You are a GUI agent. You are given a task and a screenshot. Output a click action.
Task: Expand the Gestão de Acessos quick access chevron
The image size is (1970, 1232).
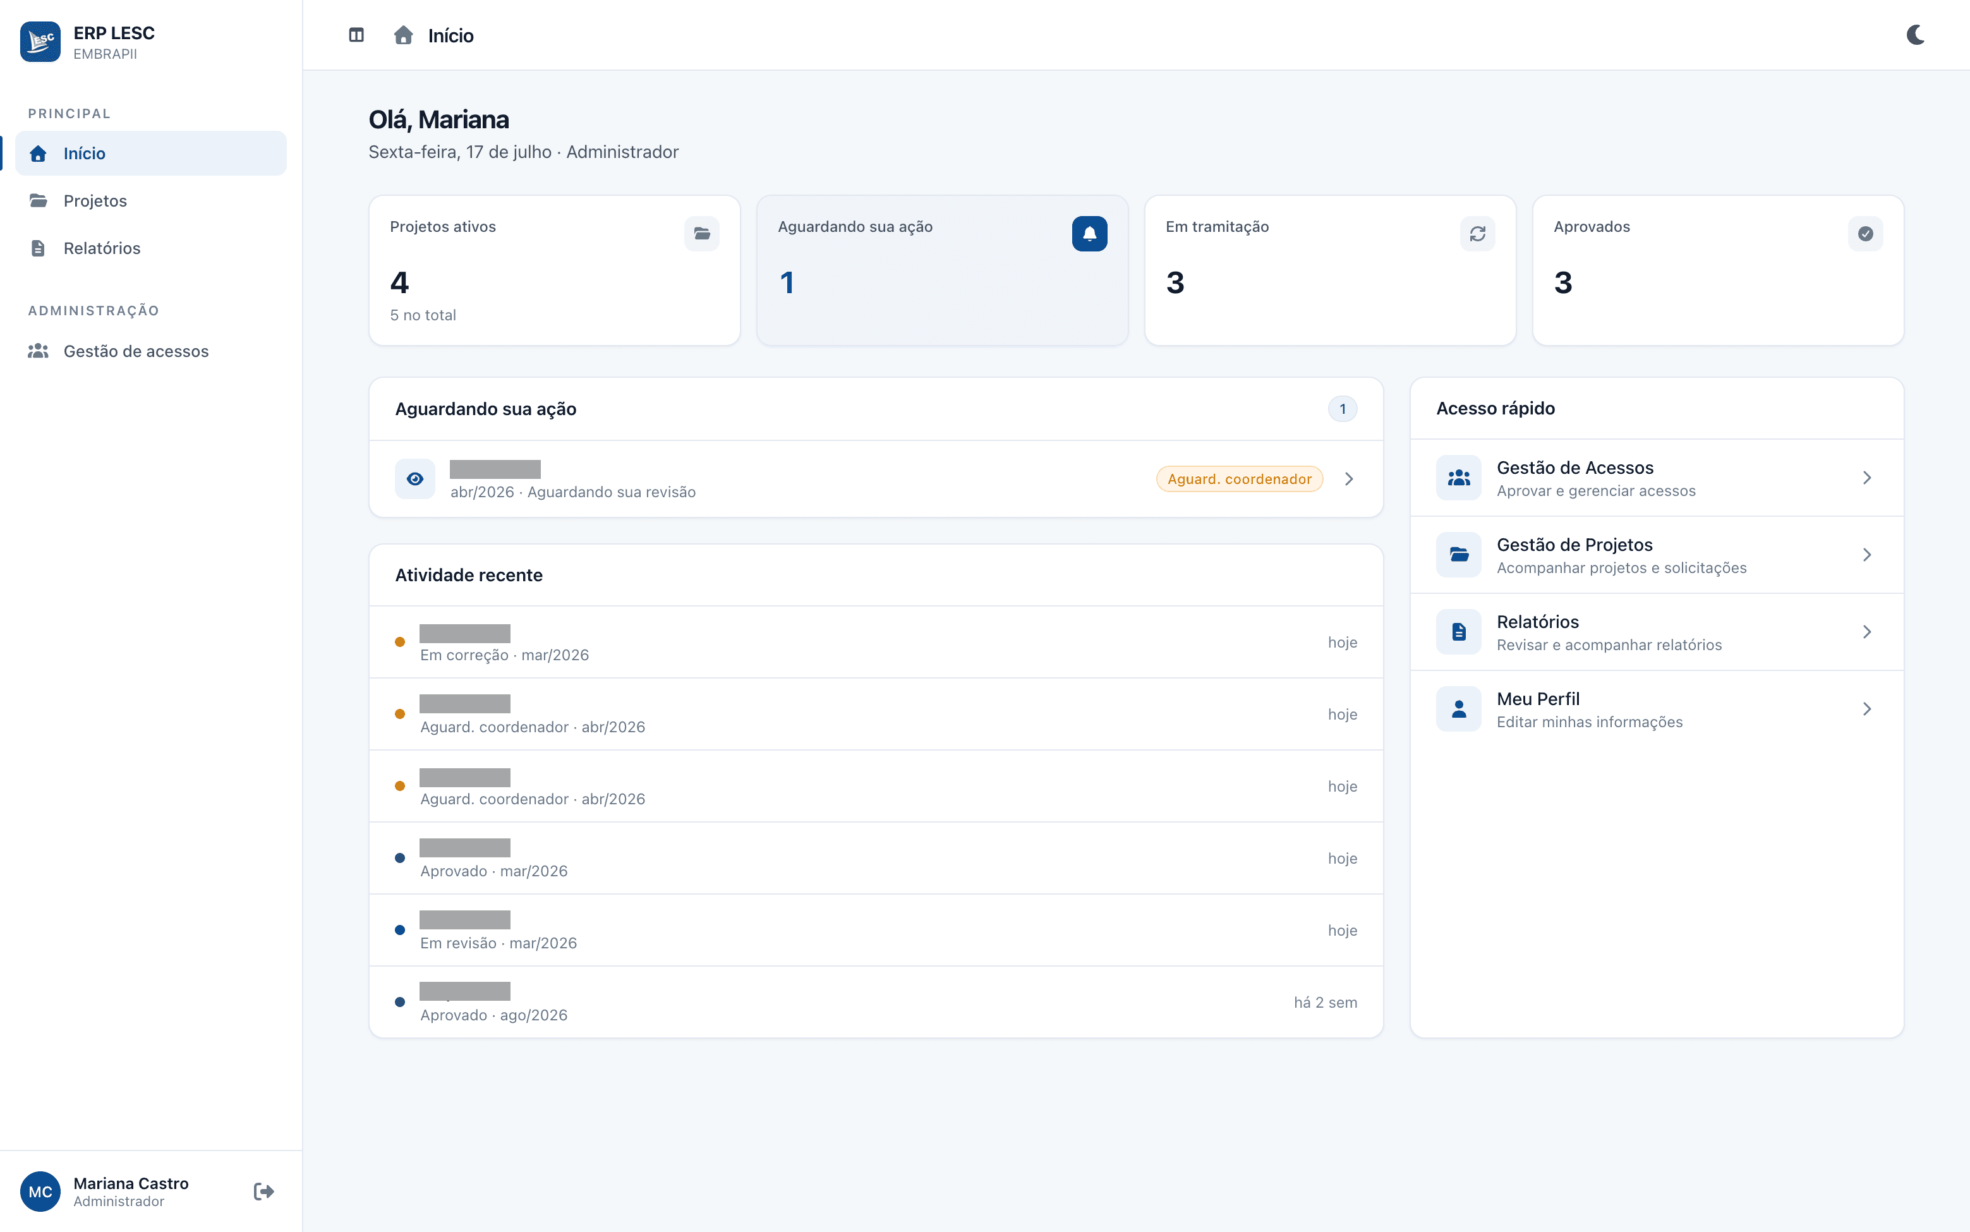(1866, 478)
